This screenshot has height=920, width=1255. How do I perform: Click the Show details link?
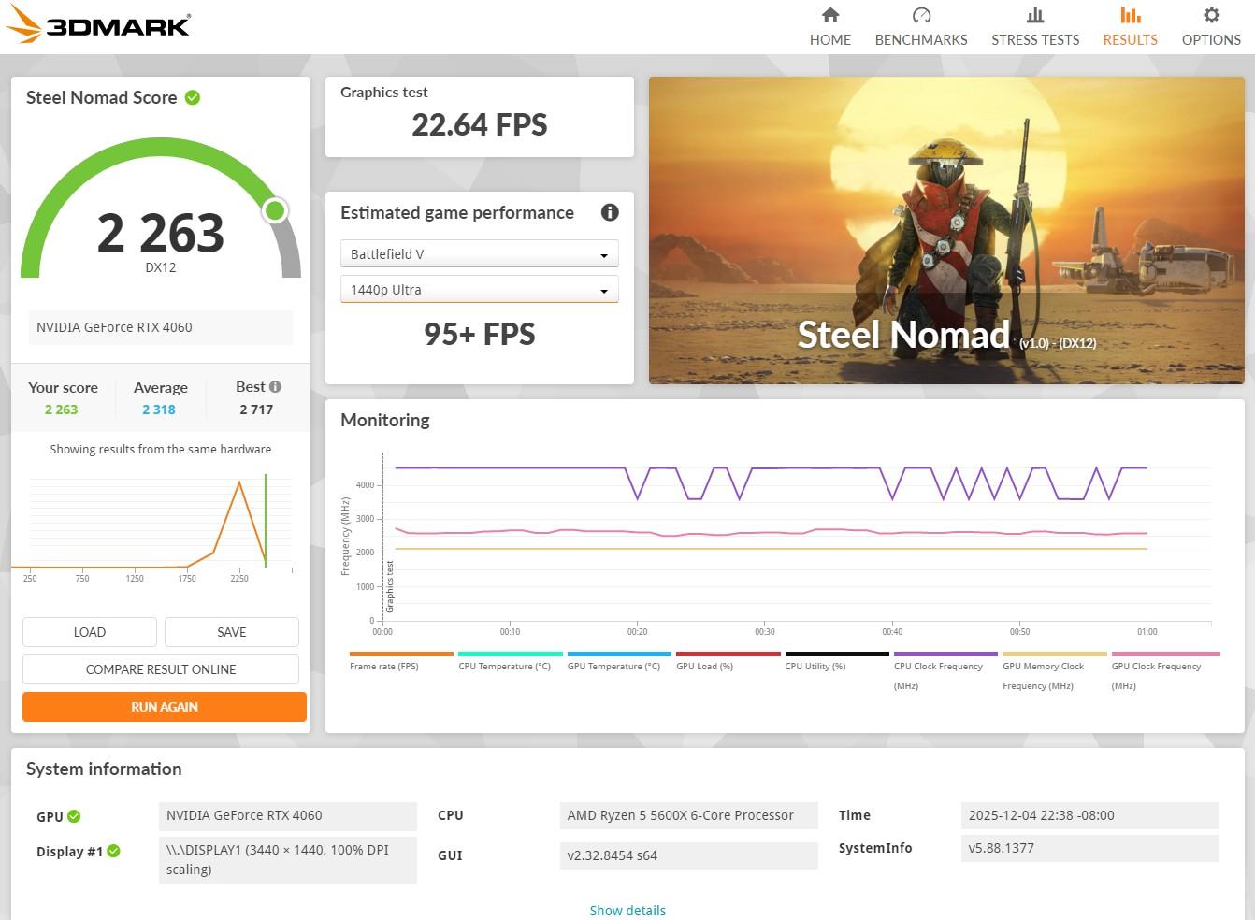[x=627, y=911]
